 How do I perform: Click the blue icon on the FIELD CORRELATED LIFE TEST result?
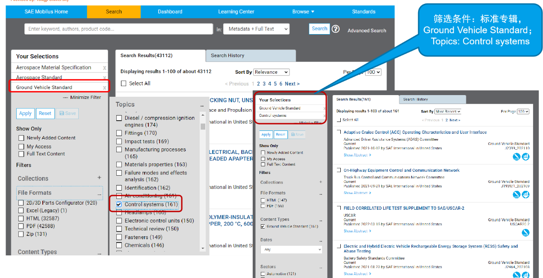click(525, 232)
